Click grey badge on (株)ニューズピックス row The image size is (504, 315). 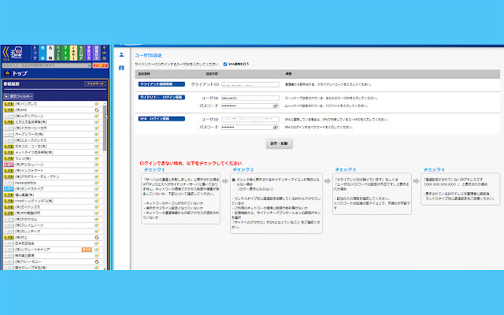9,140
